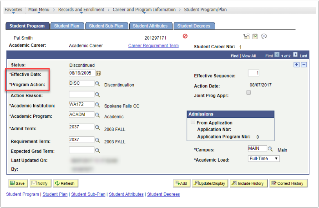Click Student Program/Plan breadcrumb
The height and width of the screenshot is (208, 319).
(205, 9)
